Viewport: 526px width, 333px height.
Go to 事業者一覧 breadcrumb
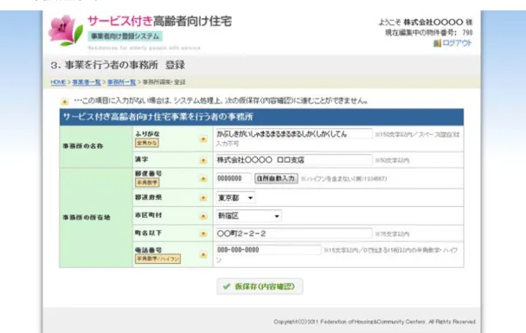point(87,82)
